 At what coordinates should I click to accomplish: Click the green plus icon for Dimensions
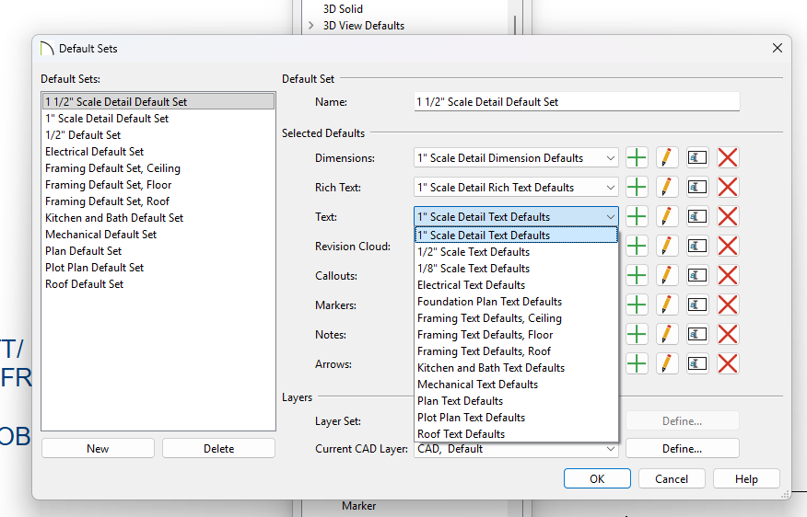click(637, 158)
